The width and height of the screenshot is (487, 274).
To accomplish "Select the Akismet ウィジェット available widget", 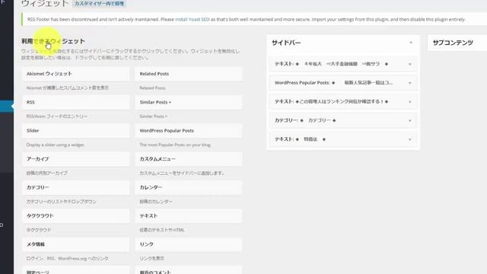I will tap(76, 74).
